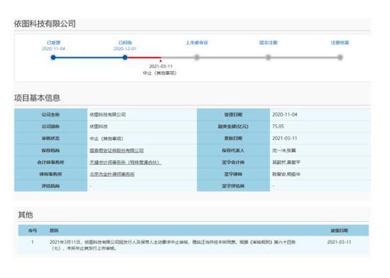Click the 原因 column header
This screenshot has height=278, width=390.
coord(54,230)
